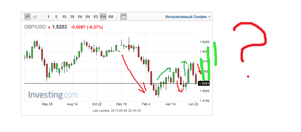Click the 1.4750 price axis label
Viewport: 301px width, 132px height.
click(x=204, y=101)
